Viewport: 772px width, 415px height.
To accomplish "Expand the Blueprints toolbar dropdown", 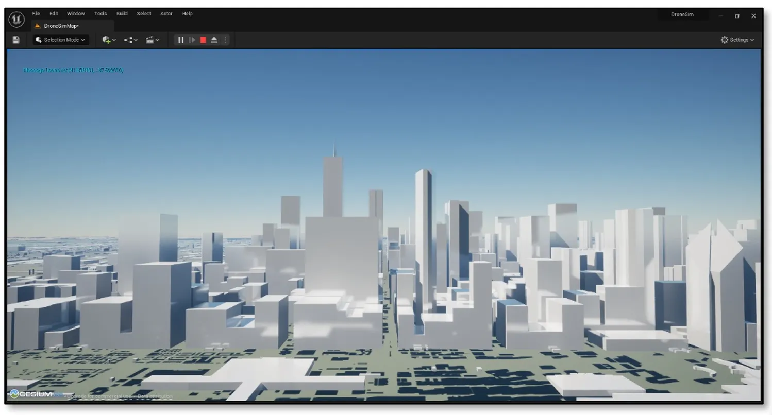I will (131, 40).
